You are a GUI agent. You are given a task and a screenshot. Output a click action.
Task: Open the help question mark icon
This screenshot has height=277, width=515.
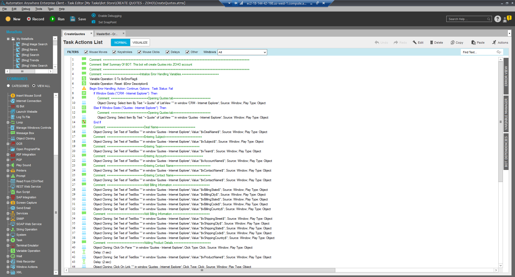(498, 19)
